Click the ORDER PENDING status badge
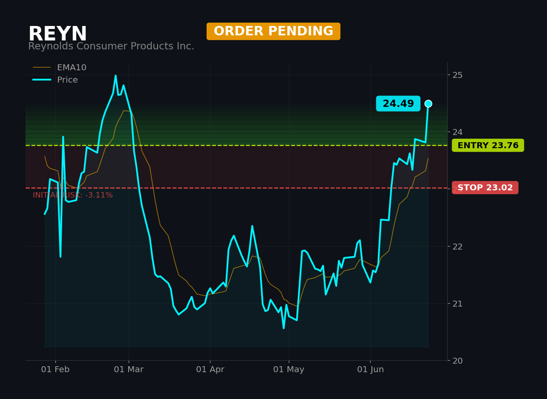The image size is (547, 399). click(x=273, y=32)
